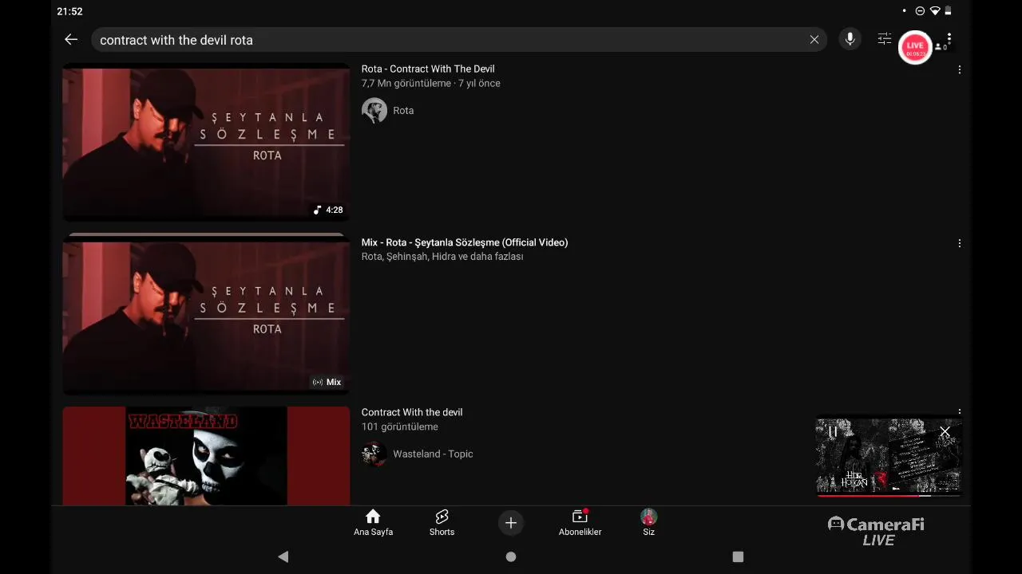
Task: Open channel name 'Wasteland - Topic'
Action: [433, 454]
